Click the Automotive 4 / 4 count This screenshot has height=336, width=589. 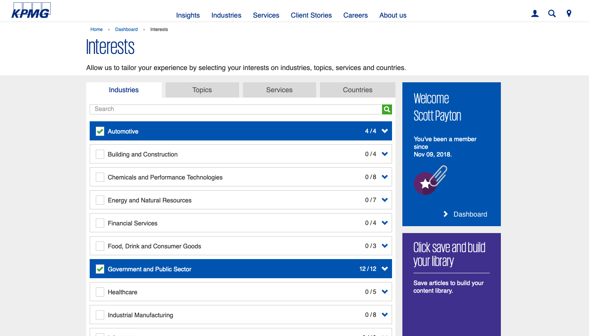[x=371, y=131]
